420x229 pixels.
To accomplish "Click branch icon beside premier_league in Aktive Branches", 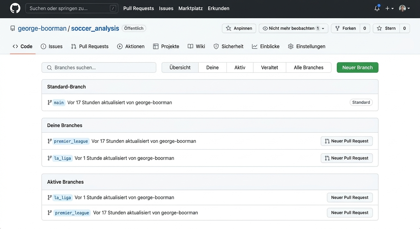I will pyautogui.click(x=50, y=213).
